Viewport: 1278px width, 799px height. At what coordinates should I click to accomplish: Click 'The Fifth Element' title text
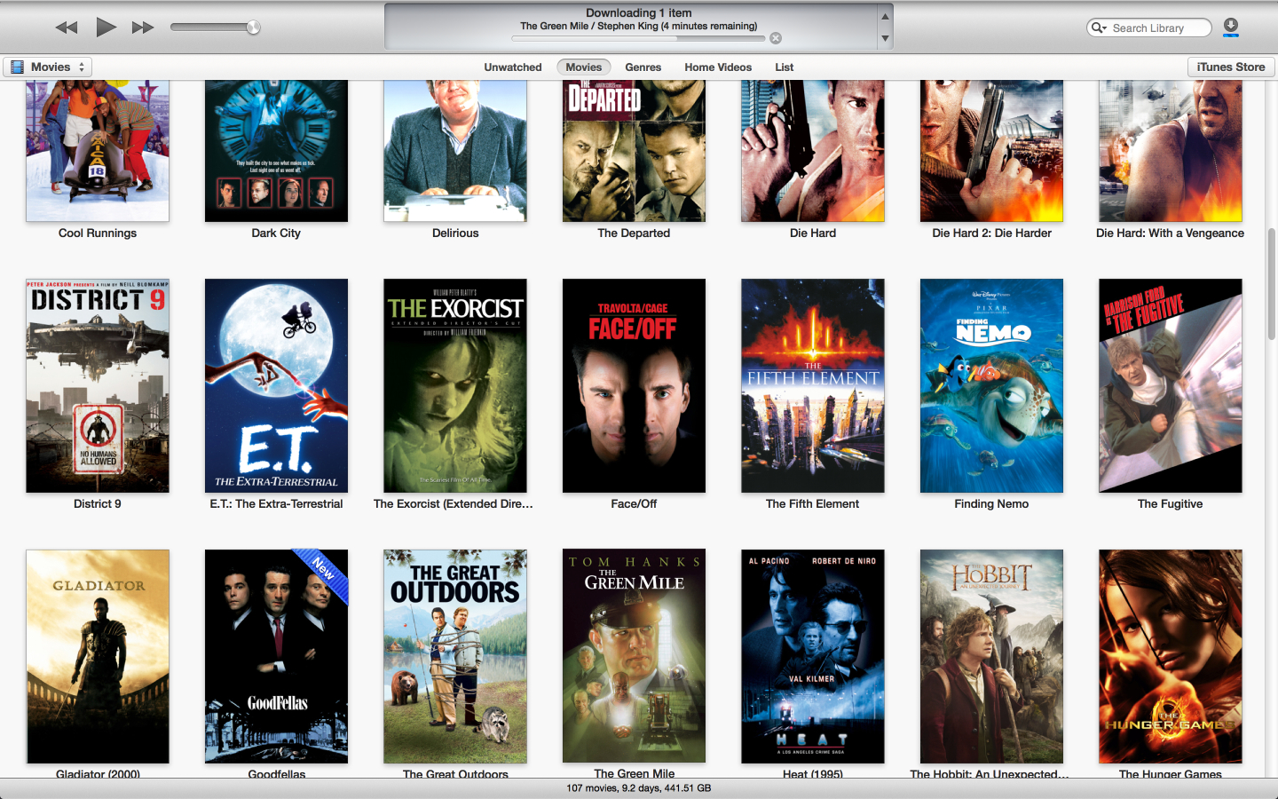813,504
